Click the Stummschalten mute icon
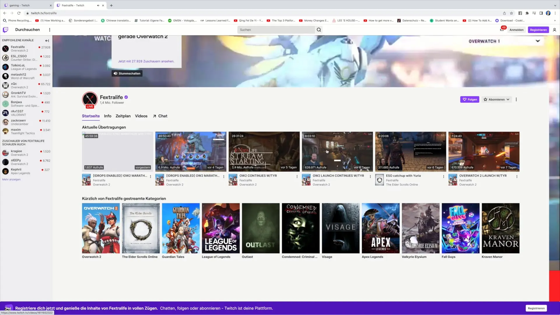 [x=116, y=73]
